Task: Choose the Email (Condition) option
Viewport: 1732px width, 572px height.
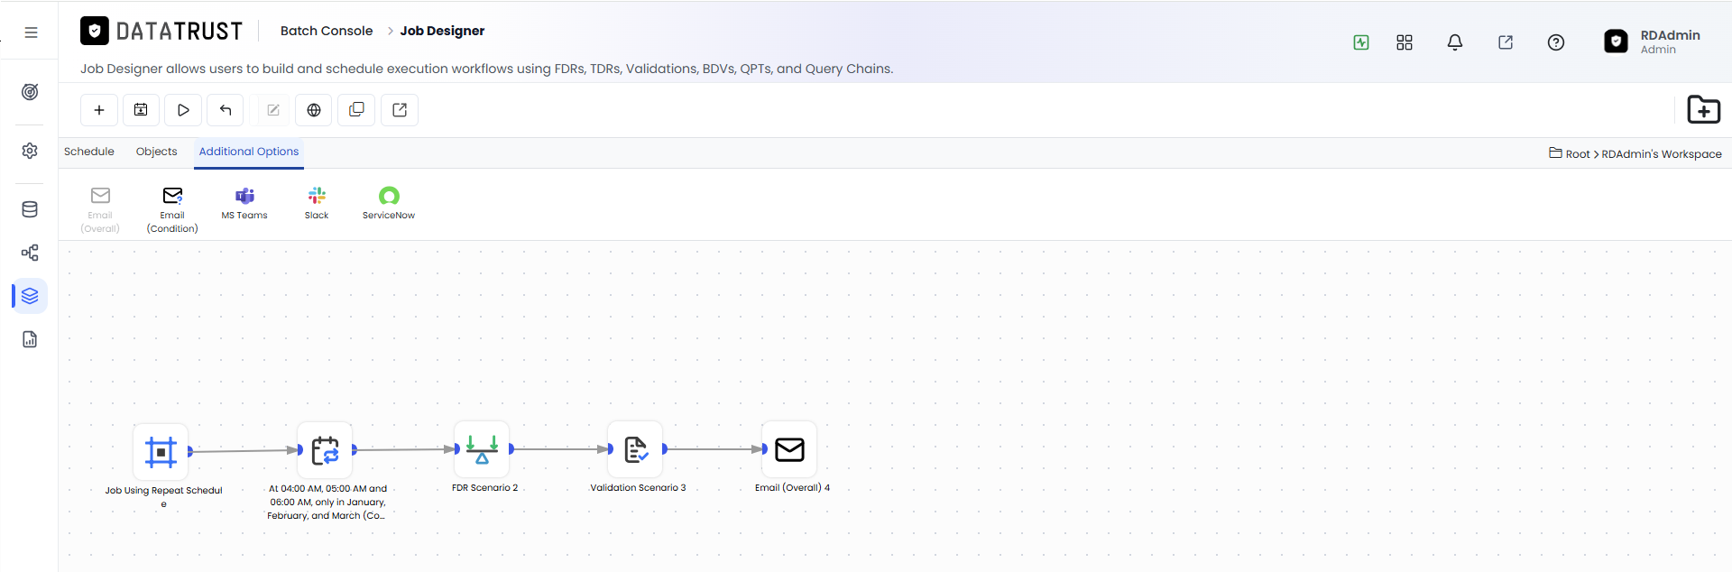Action: 172,210
